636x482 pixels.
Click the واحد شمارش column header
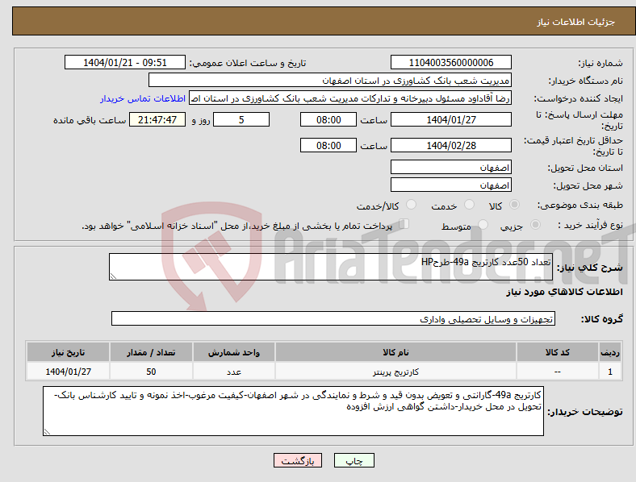point(234,352)
